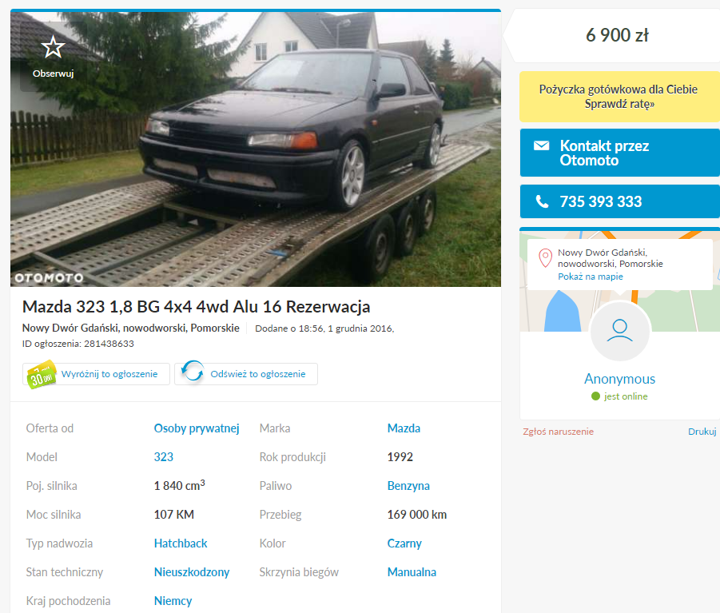Open the Pożyczka gotówkowa loan banner
720x613 pixels.
(x=619, y=97)
